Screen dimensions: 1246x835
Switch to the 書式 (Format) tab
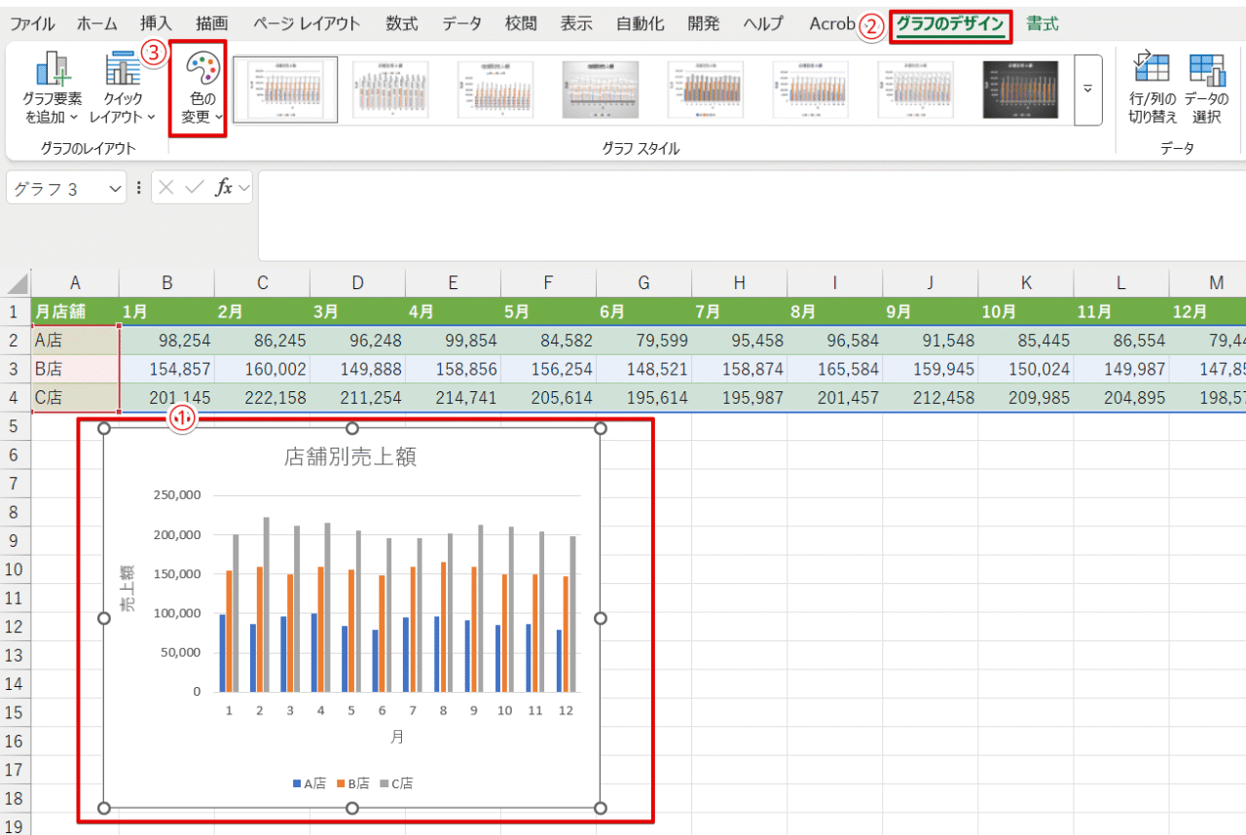(x=1042, y=24)
